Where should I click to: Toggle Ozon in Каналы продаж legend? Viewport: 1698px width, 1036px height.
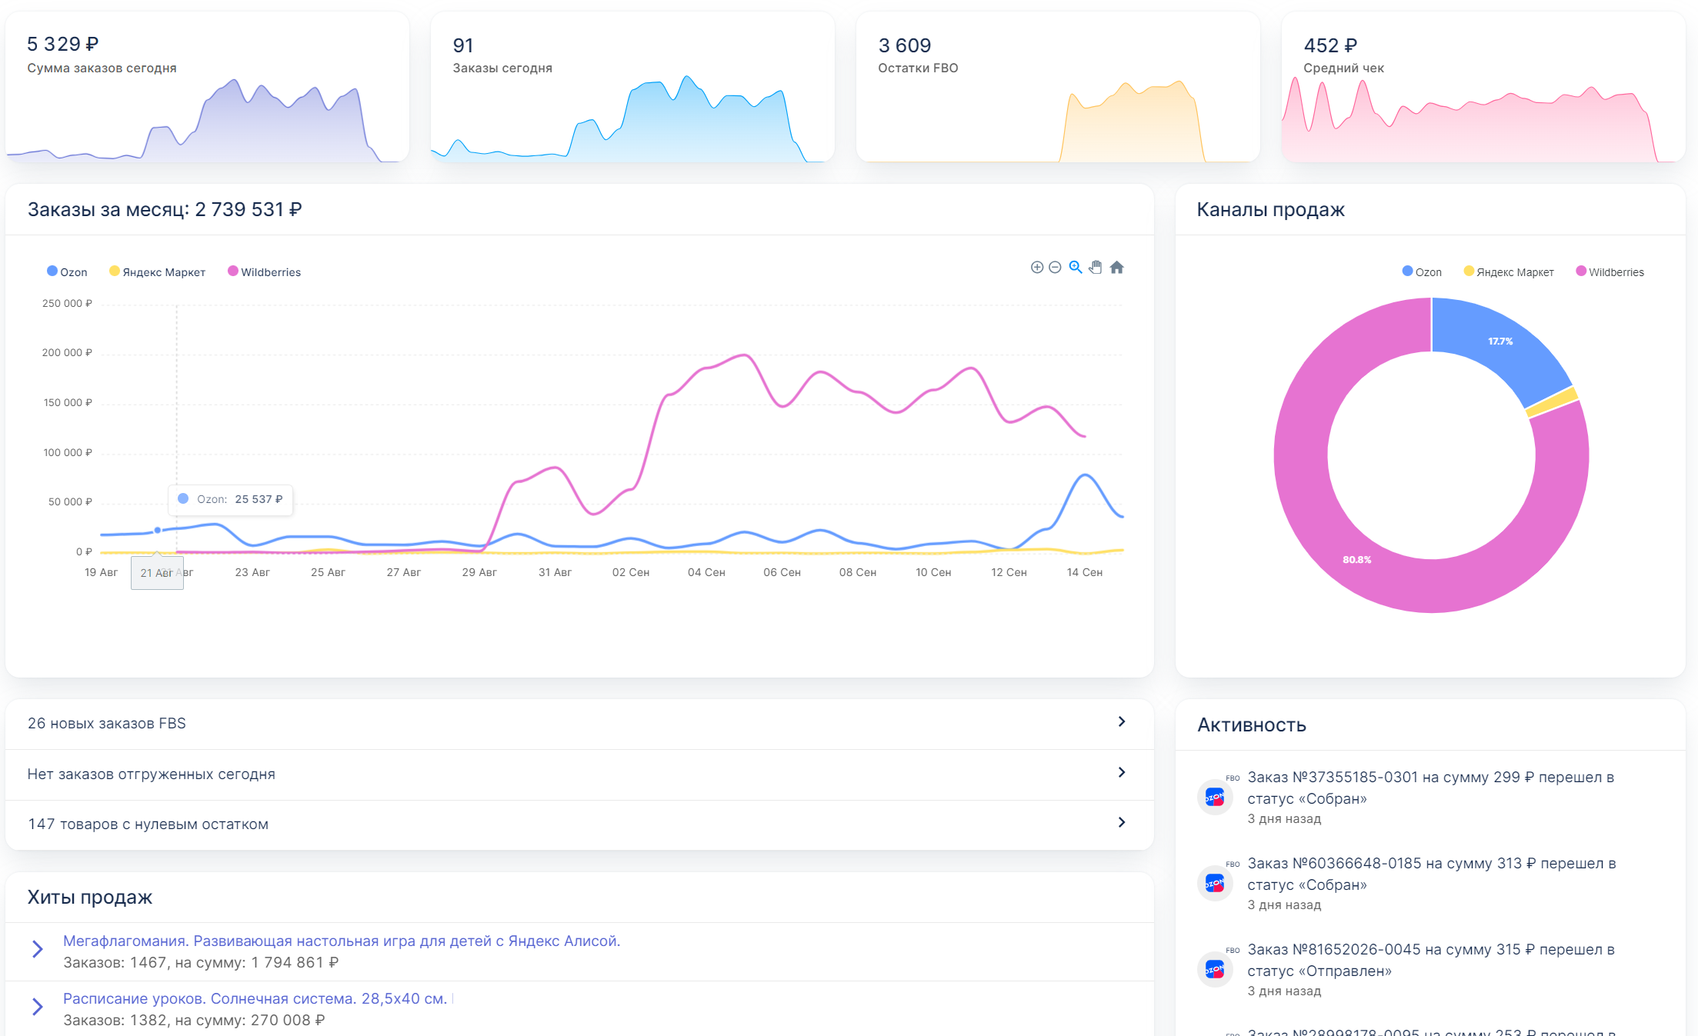(x=1422, y=272)
